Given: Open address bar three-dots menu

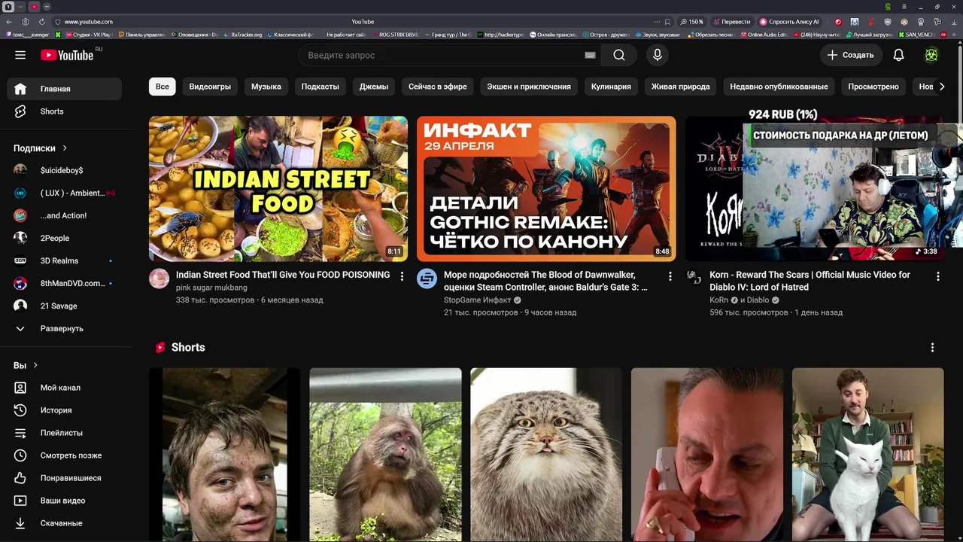Looking at the screenshot, I should (x=657, y=22).
